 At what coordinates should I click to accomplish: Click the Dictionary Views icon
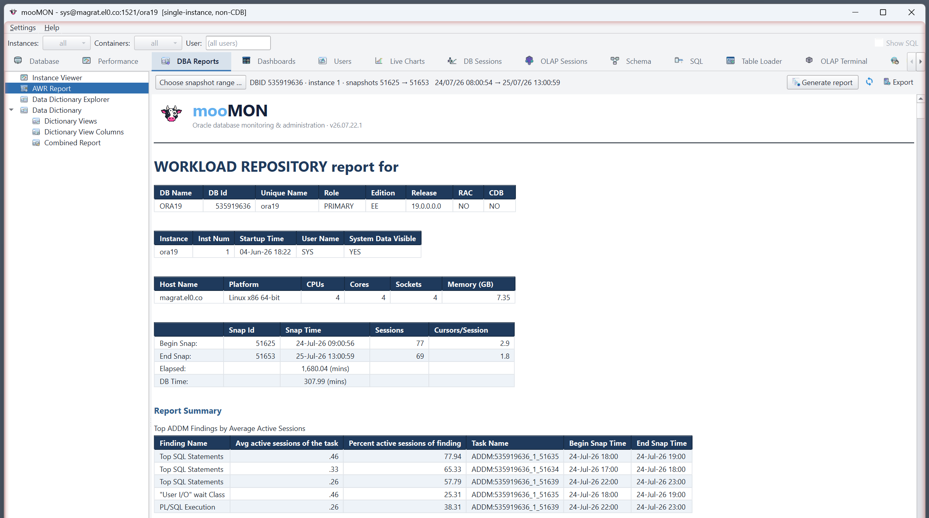coord(37,121)
